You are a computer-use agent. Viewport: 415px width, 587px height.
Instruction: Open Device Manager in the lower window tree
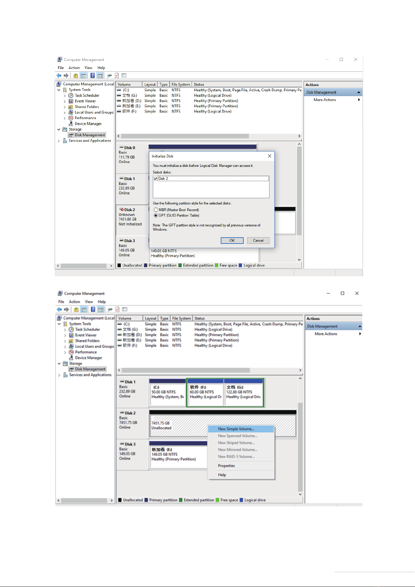point(88,358)
